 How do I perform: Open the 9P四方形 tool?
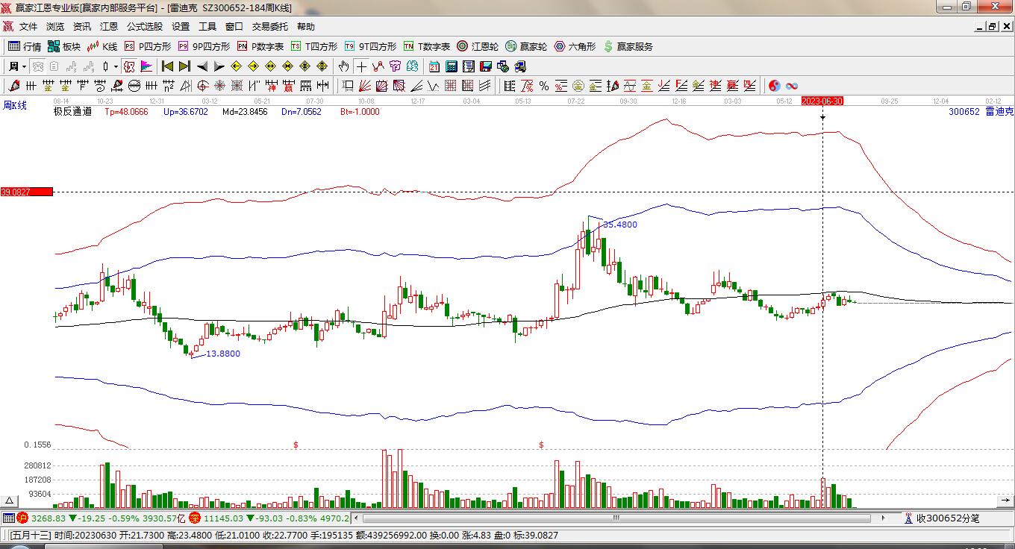[x=204, y=46]
